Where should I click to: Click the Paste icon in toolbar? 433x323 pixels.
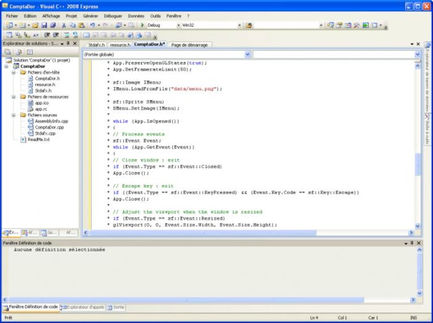pyautogui.click(x=81, y=25)
